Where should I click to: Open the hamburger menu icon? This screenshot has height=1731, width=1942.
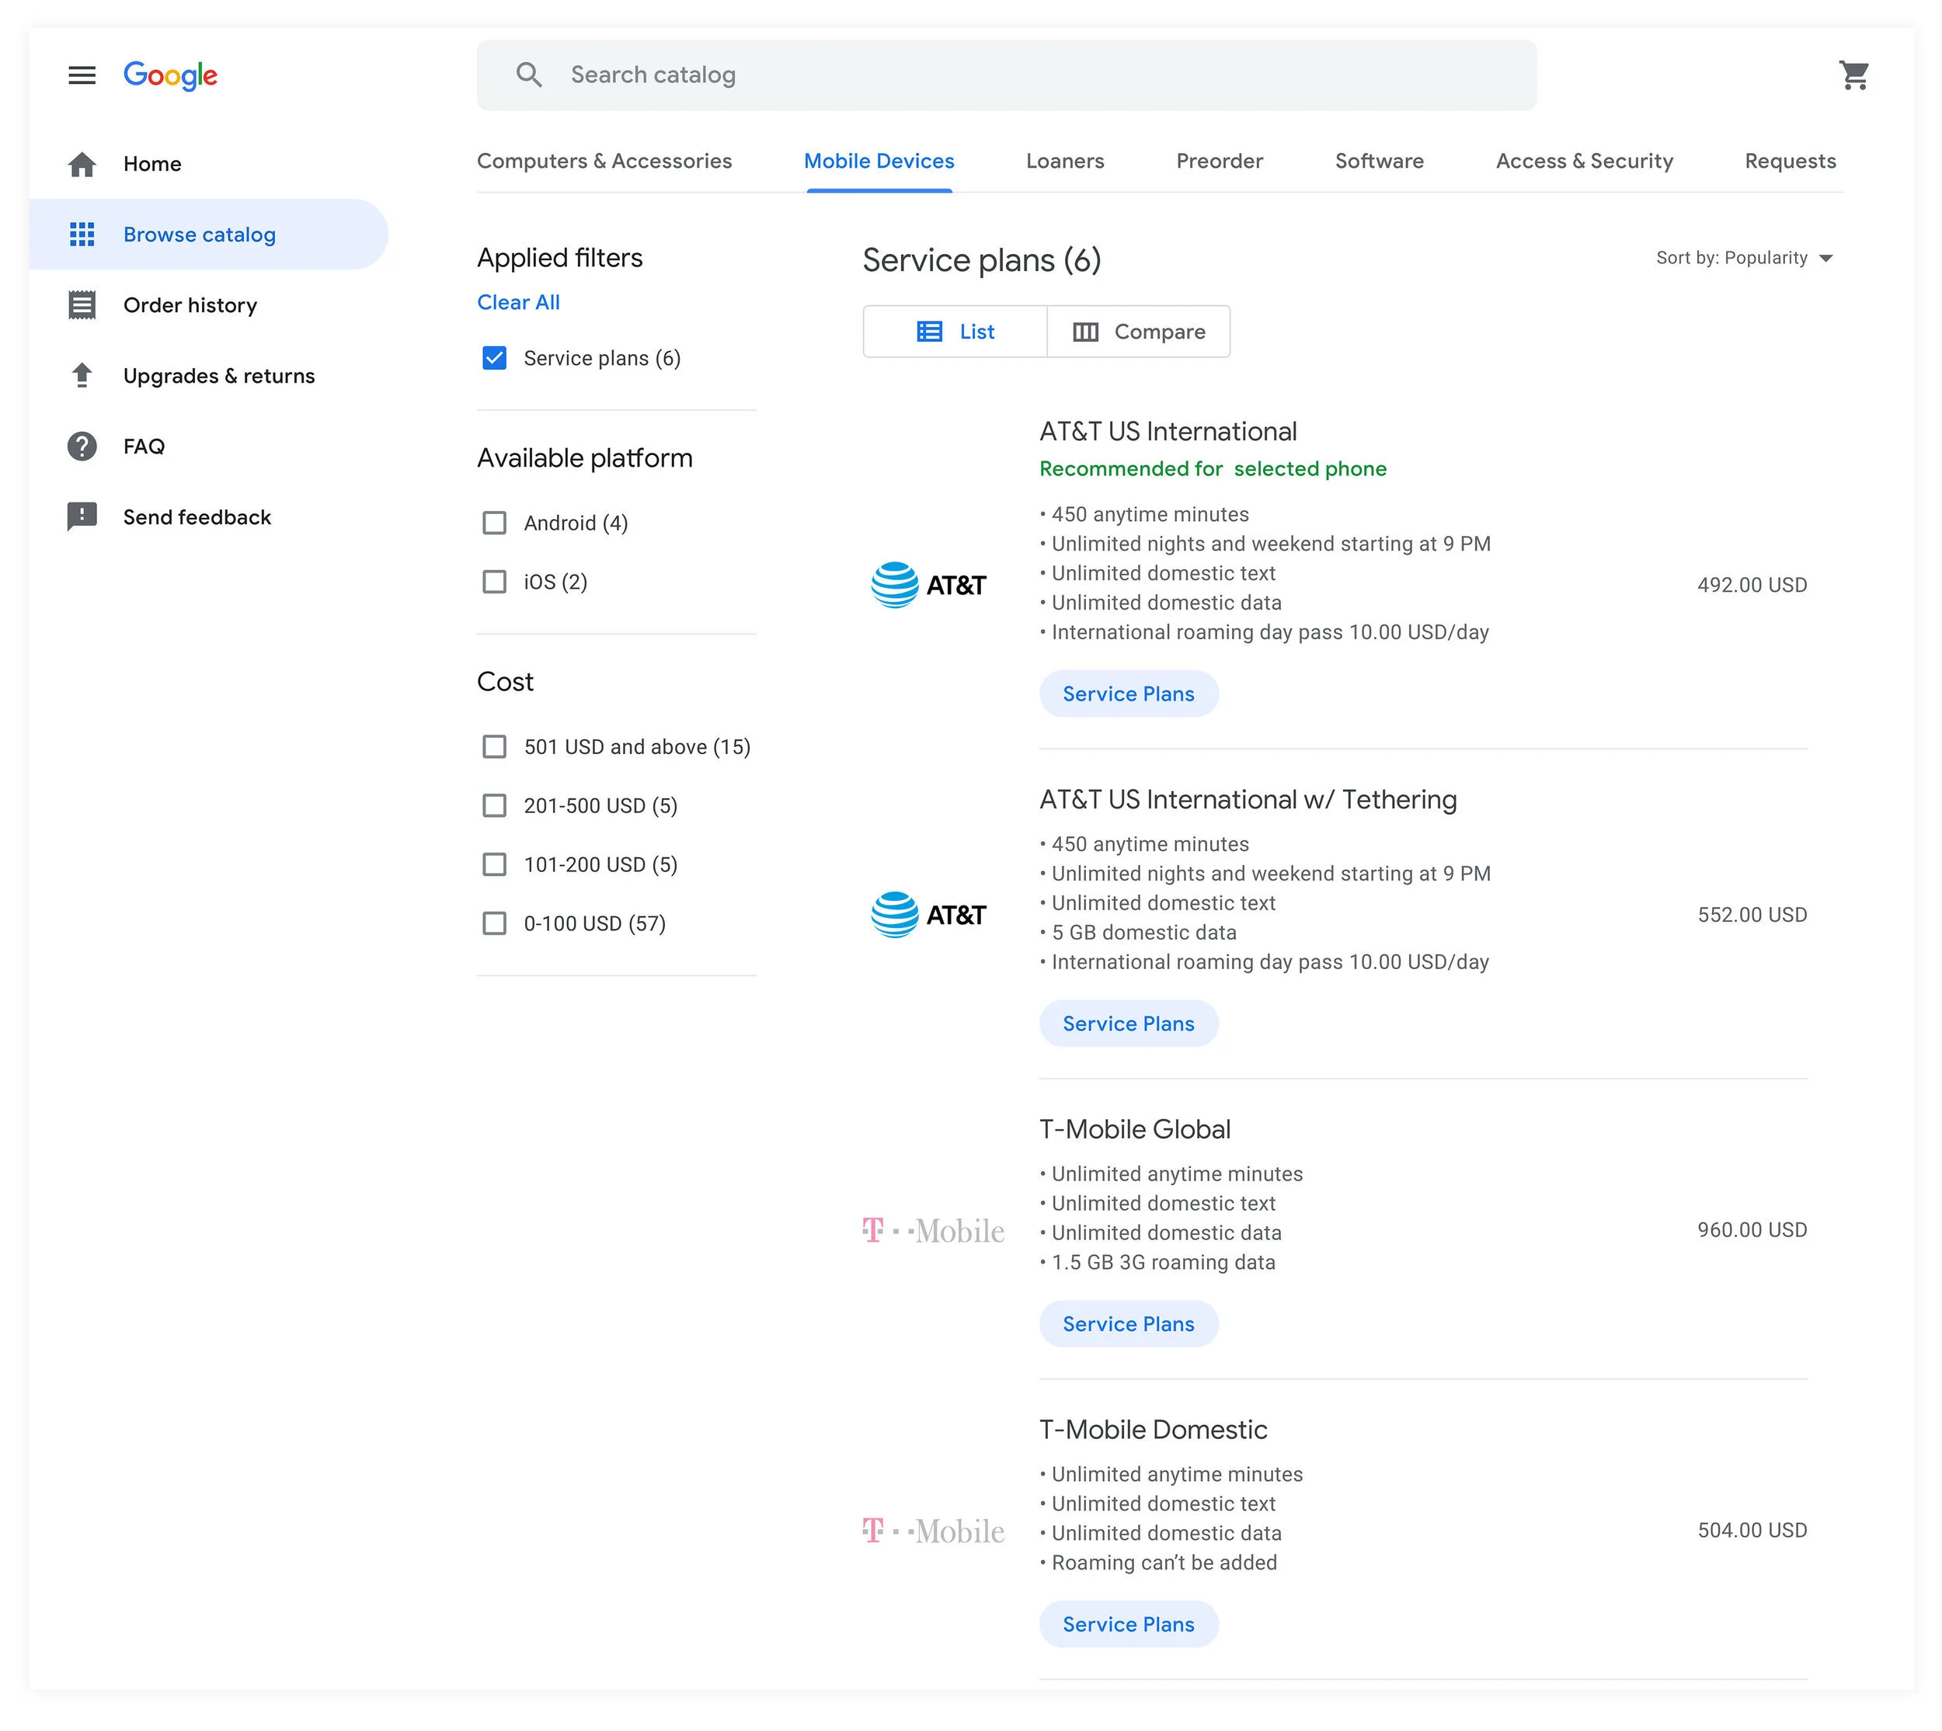[x=82, y=75]
